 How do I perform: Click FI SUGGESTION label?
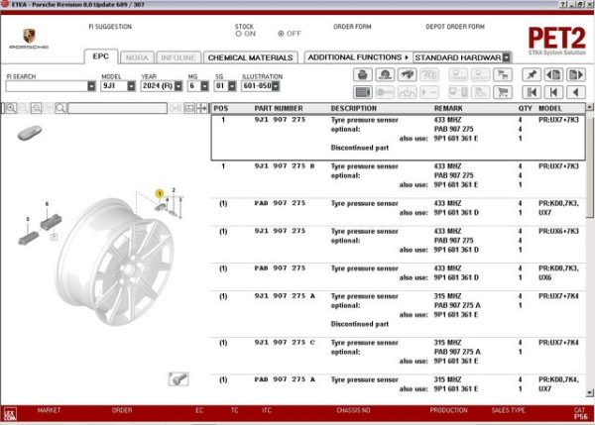coord(110,27)
